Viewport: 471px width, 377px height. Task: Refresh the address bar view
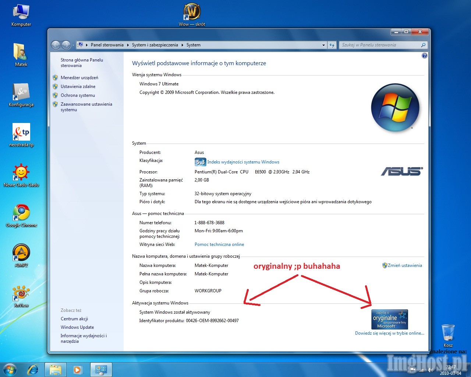pos(332,45)
